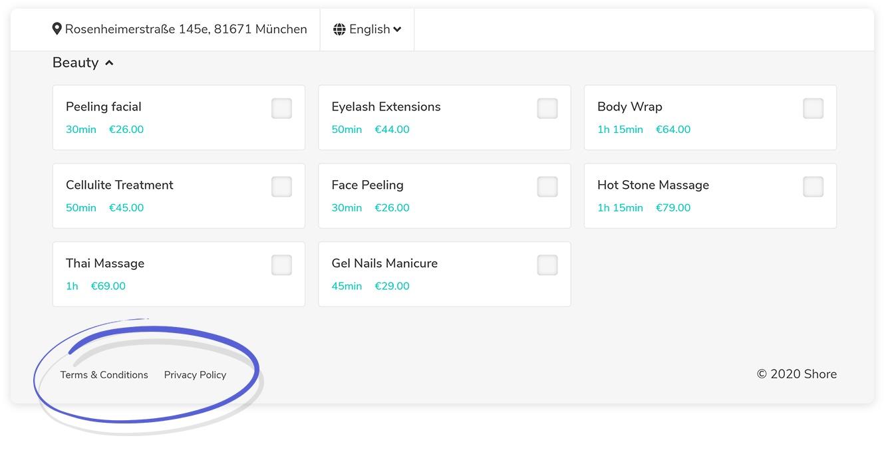Viewport: 884px width, 472px height.
Task: Click the Hot Stone Massage €79.00 price
Action: pyautogui.click(x=673, y=208)
